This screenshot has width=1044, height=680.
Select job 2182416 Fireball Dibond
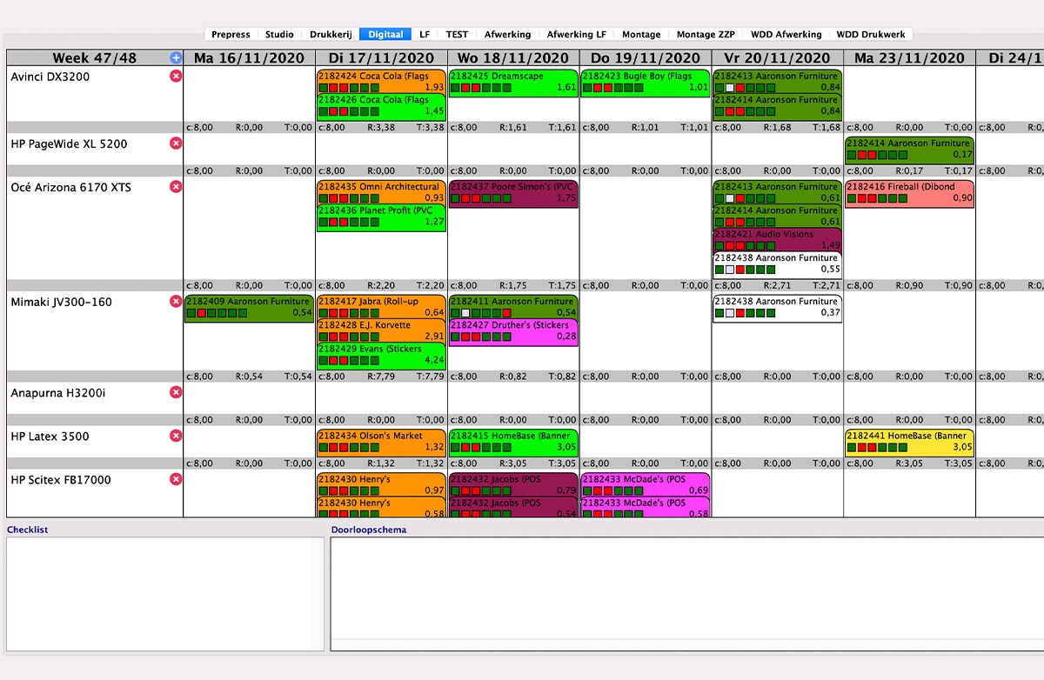click(910, 193)
